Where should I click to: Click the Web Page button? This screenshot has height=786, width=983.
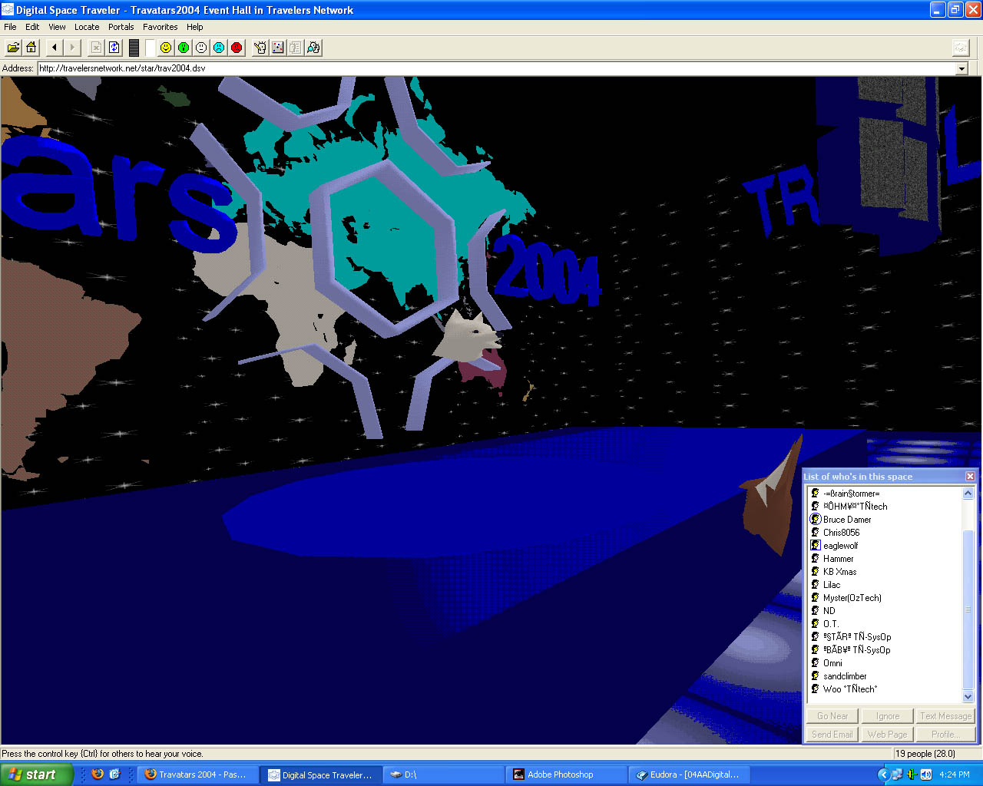pos(887,735)
